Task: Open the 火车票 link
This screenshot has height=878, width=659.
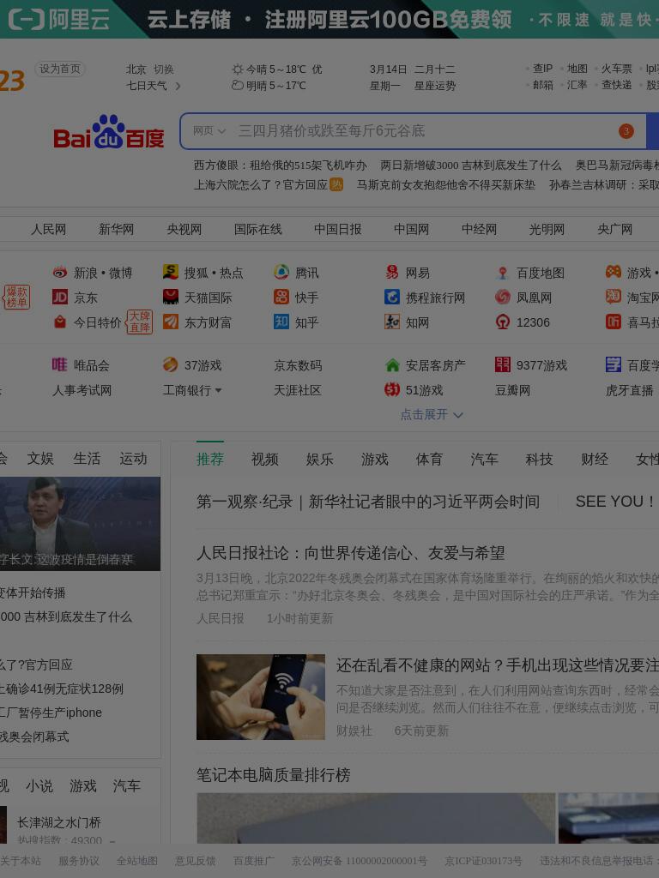Action: tap(616, 69)
